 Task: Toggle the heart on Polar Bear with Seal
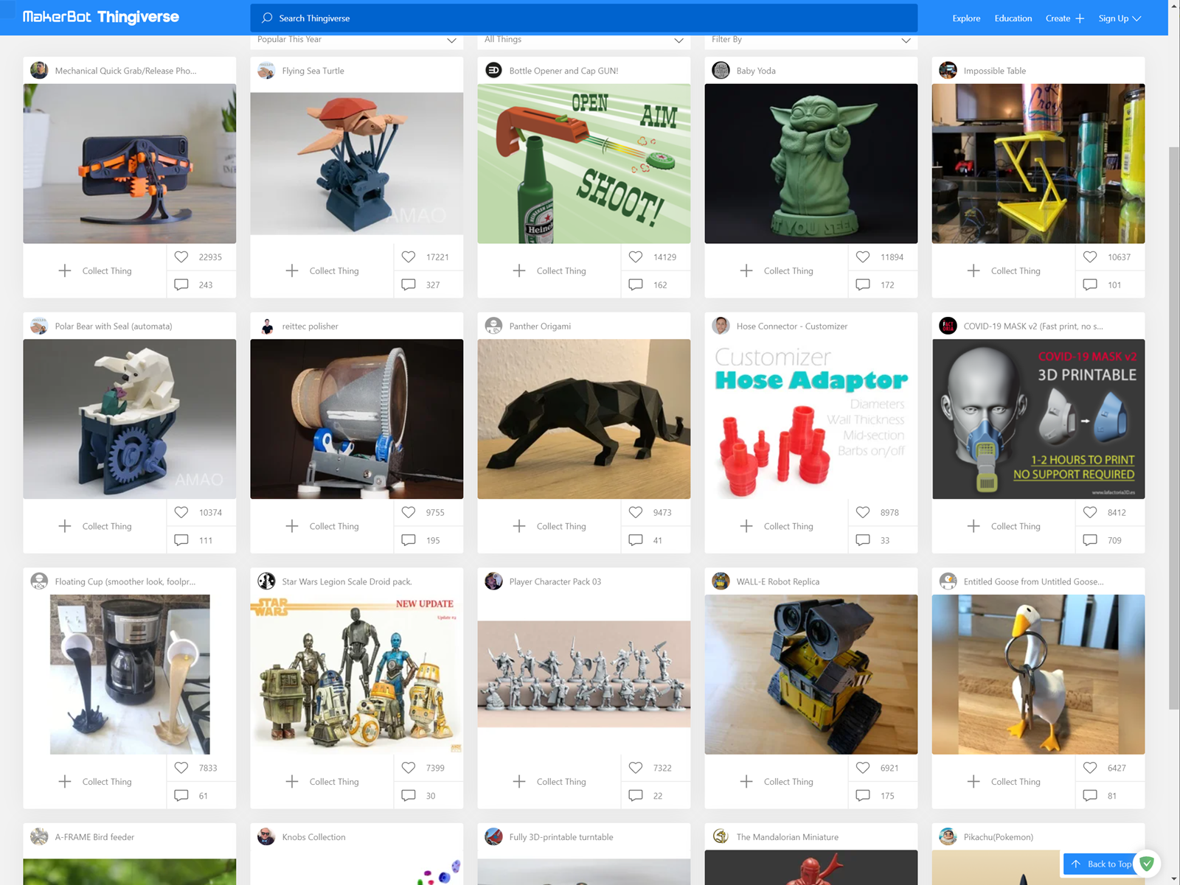coord(181,512)
